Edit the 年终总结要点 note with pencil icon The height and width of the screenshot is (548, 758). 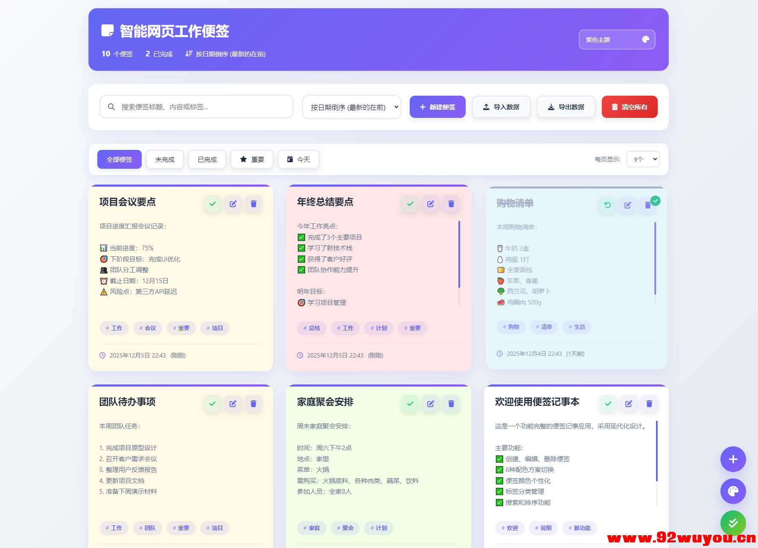click(x=430, y=204)
